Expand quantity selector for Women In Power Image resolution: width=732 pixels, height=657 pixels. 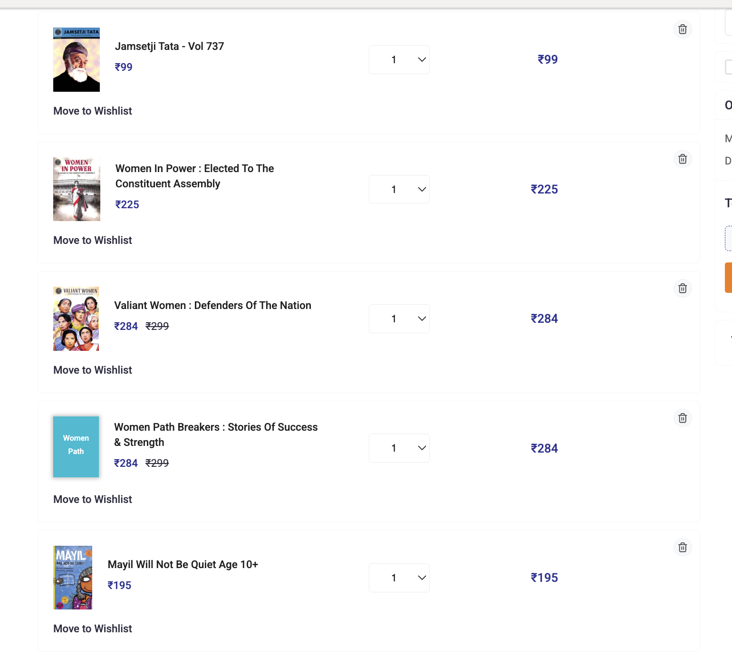(x=399, y=189)
